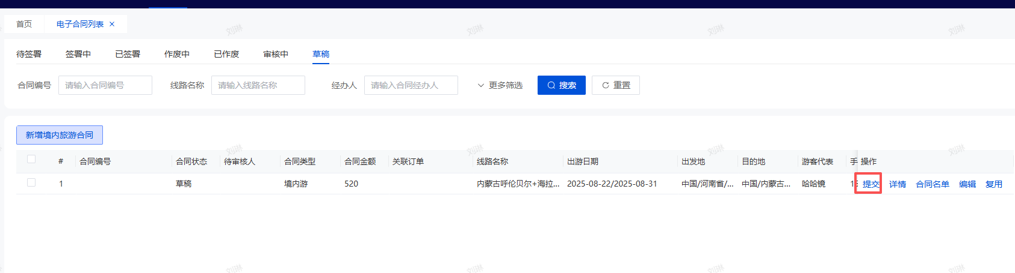Click the blue 搜索 button
This screenshot has height=273, width=1015.
[x=561, y=85]
